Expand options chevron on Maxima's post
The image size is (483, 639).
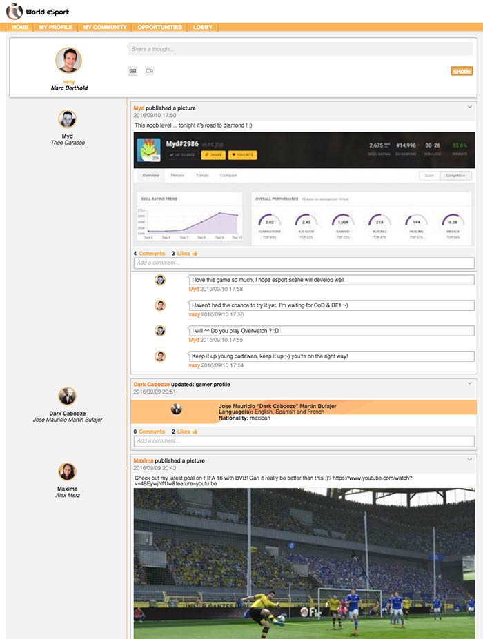pos(469,459)
